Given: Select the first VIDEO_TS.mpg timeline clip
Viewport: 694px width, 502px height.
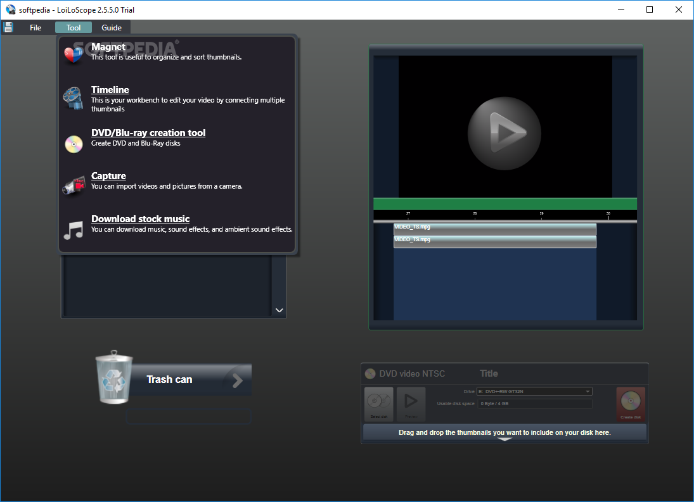Looking at the screenshot, I should [x=495, y=229].
